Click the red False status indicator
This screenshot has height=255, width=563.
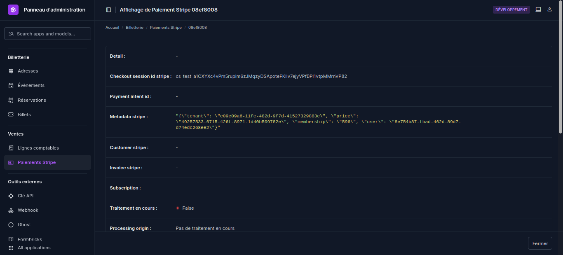[x=178, y=208]
